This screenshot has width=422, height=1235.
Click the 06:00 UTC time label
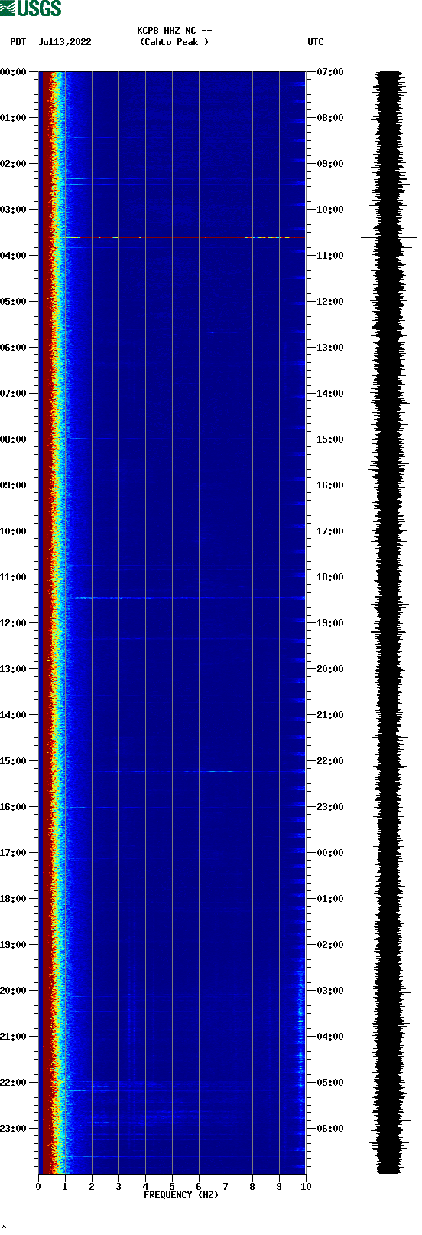(x=330, y=1129)
